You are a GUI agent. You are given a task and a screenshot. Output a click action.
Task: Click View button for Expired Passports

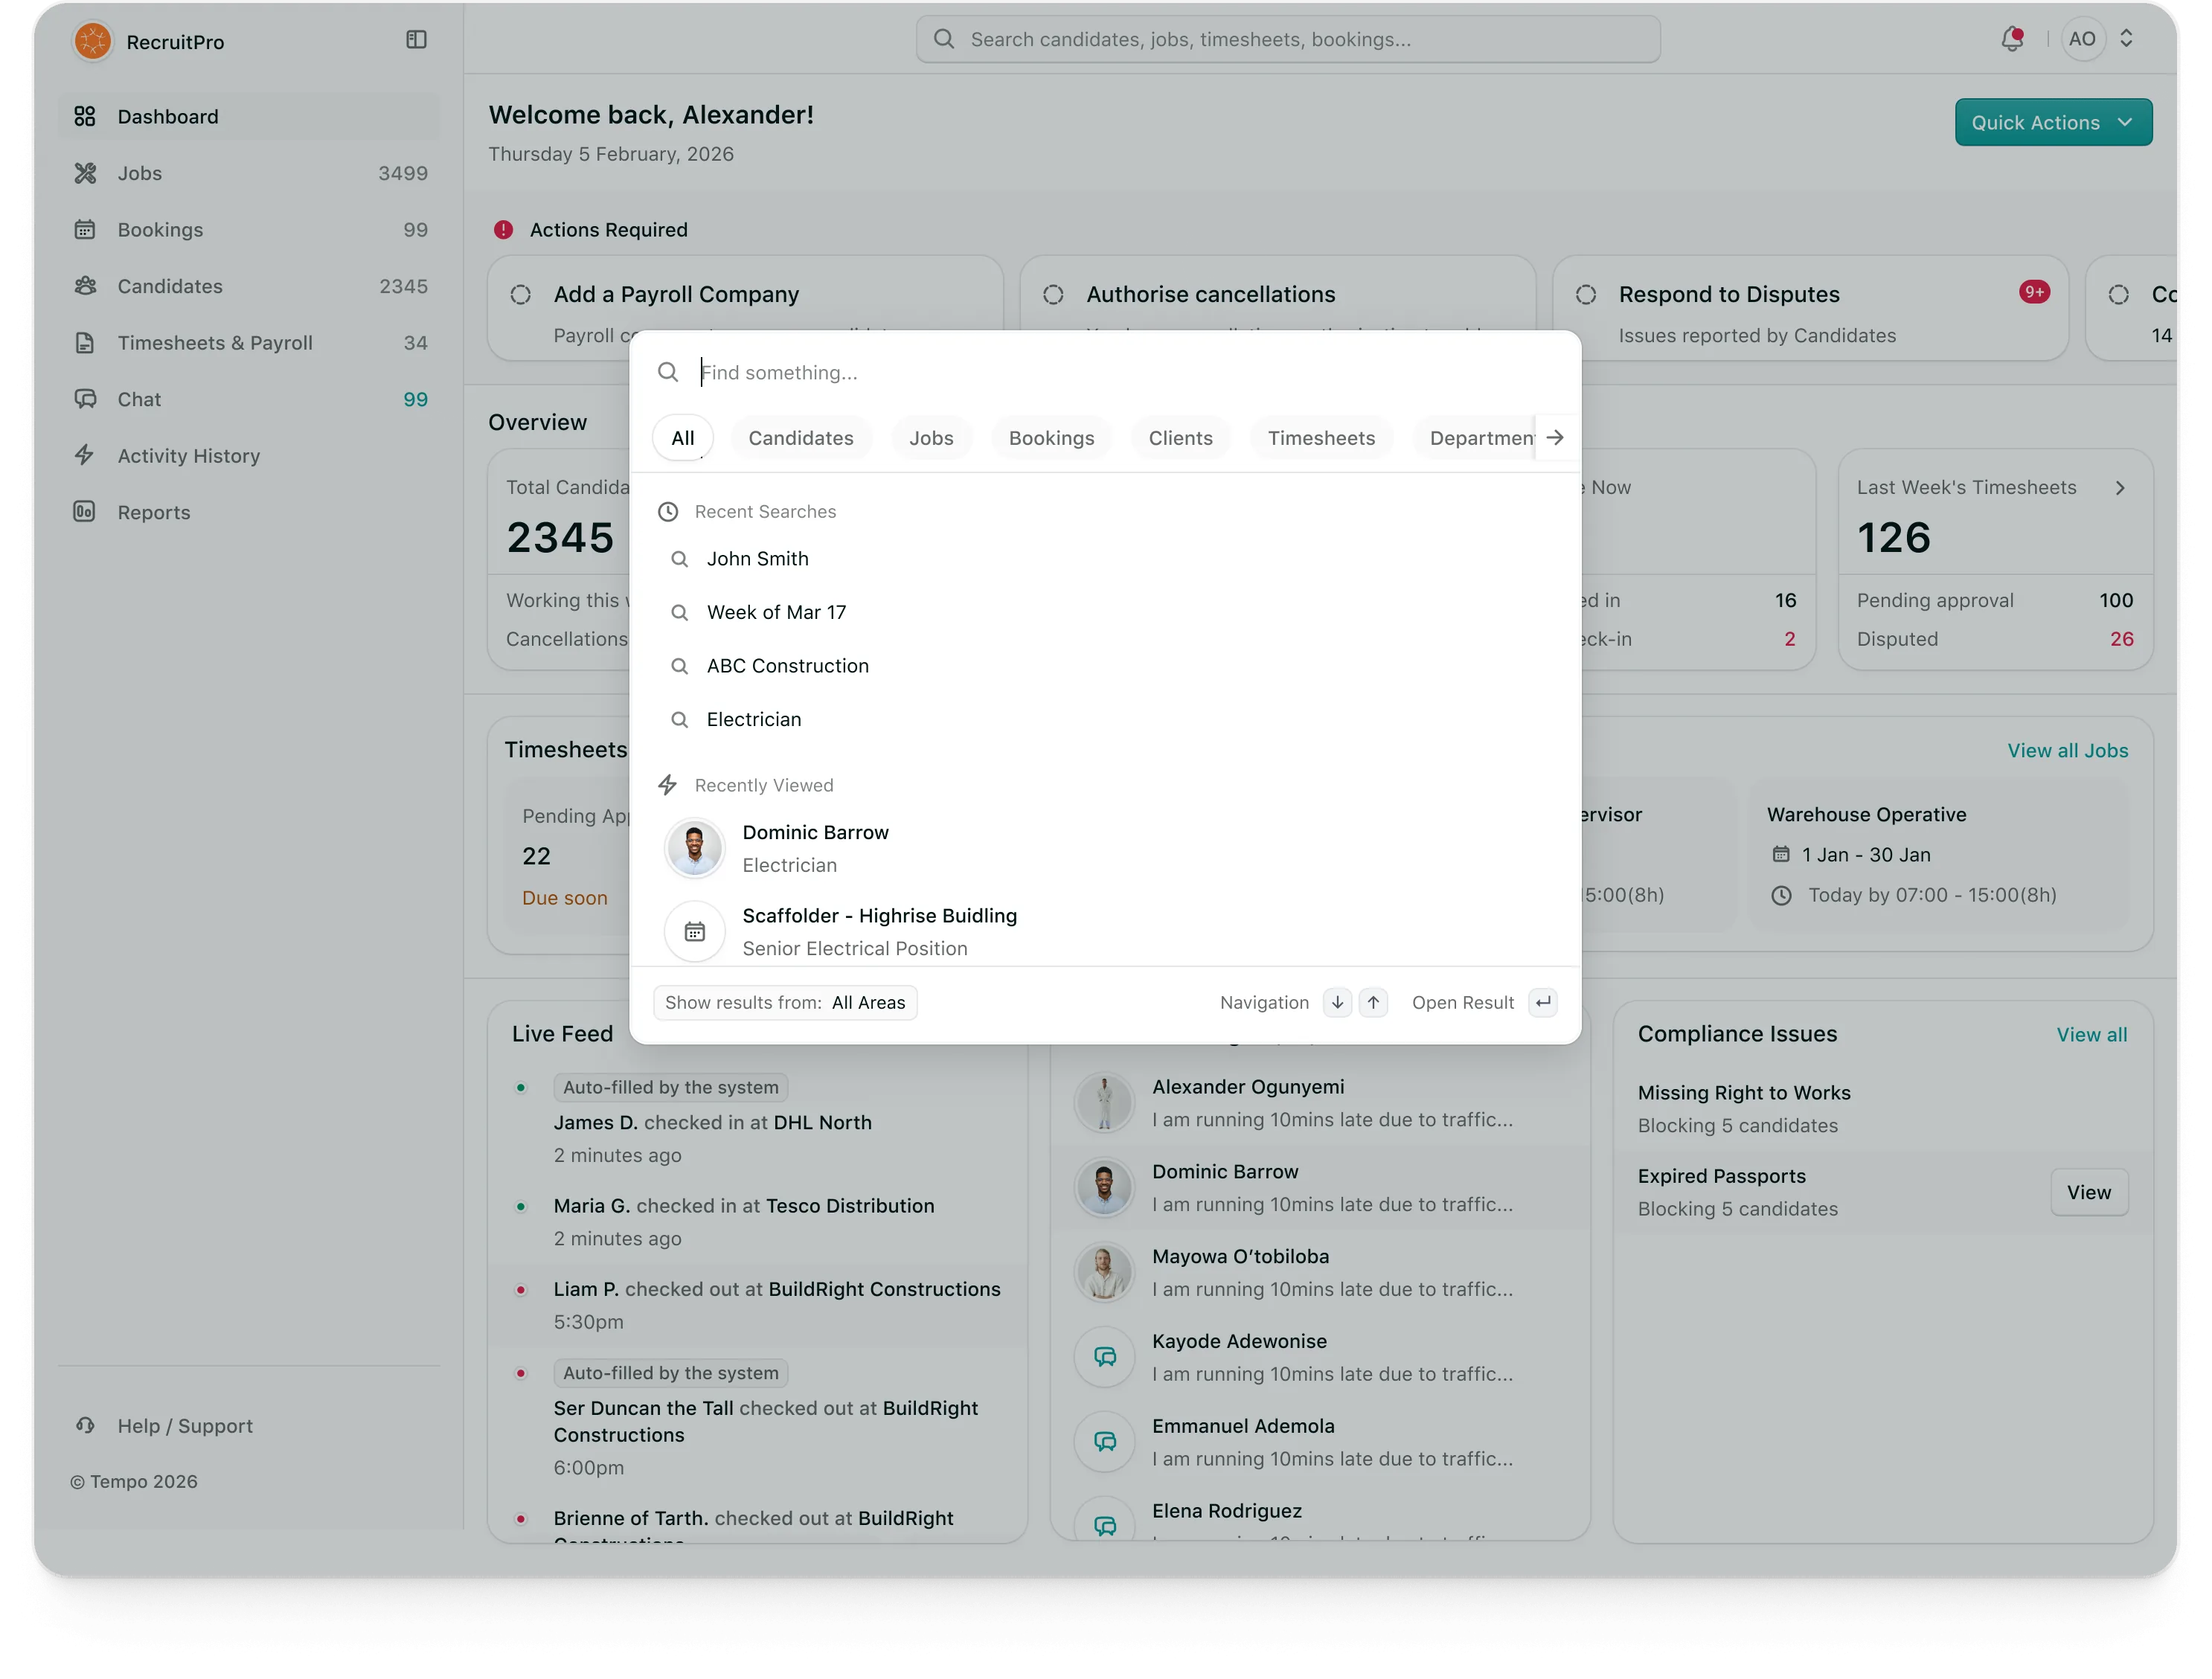point(2088,1192)
